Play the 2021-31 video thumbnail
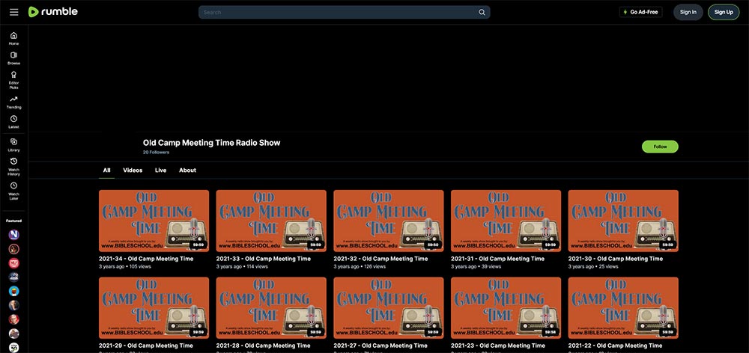 [x=506, y=221]
